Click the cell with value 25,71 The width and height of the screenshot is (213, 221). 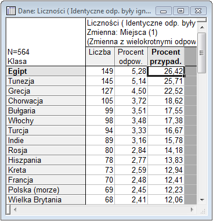[x=166, y=81]
